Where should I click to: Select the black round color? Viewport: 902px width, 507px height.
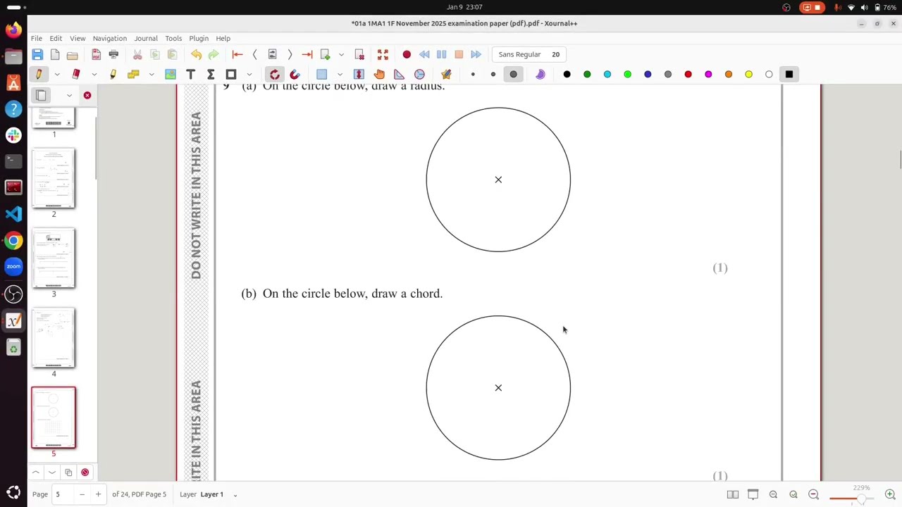[x=567, y=74]
